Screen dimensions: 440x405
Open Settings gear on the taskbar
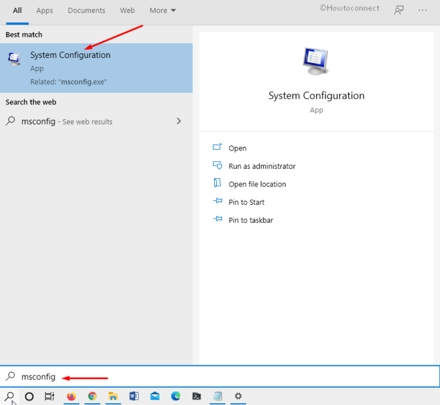(238, 396)
